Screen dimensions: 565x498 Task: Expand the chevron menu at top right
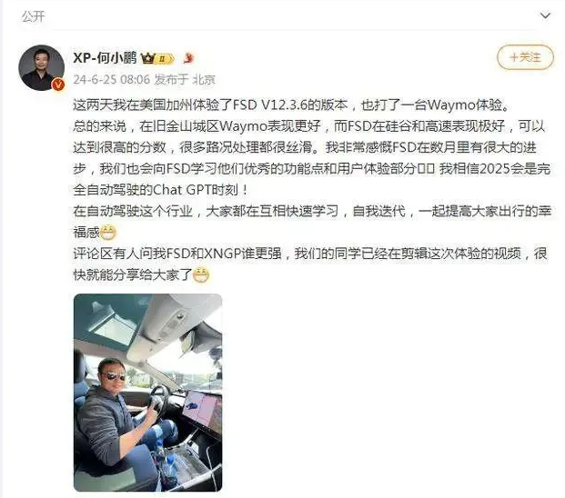click(x=545, y=15)
